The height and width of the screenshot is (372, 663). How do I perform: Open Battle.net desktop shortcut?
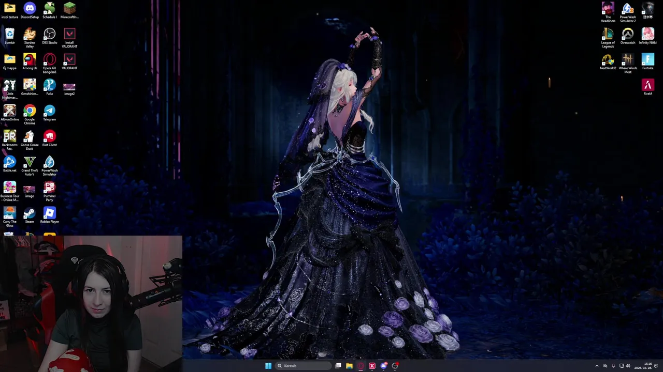tap(10, 164)
